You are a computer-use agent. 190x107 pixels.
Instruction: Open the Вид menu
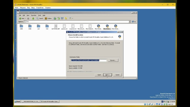pyautogui.click(x=28, y=8)
